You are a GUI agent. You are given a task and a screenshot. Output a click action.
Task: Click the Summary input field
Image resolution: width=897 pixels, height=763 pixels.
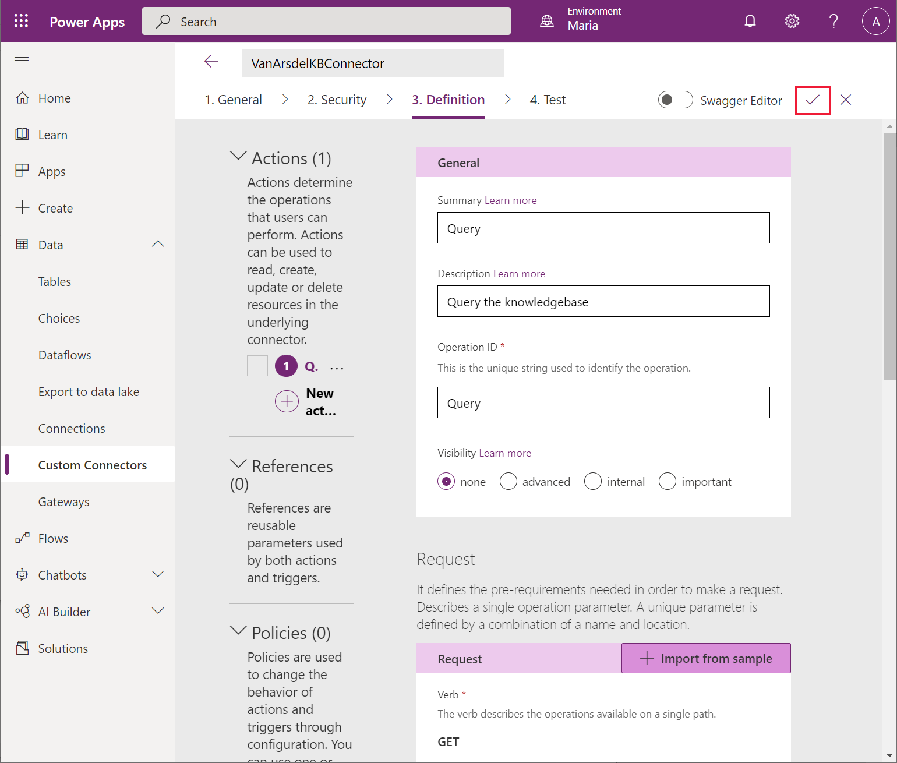point(603,228)
